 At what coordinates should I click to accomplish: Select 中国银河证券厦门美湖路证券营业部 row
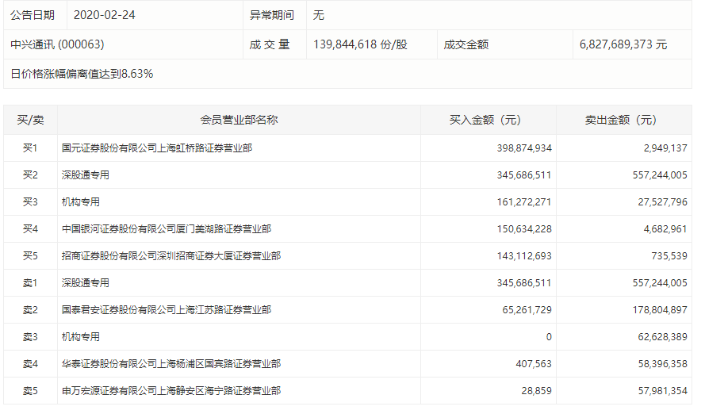167,229
